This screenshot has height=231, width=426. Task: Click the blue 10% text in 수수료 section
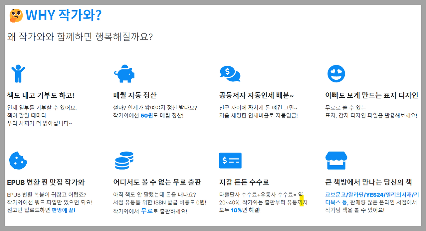click(236, 209)
